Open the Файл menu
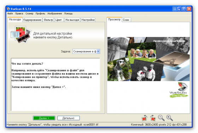Screen dimensions: 198x133 tap(10, 13)
